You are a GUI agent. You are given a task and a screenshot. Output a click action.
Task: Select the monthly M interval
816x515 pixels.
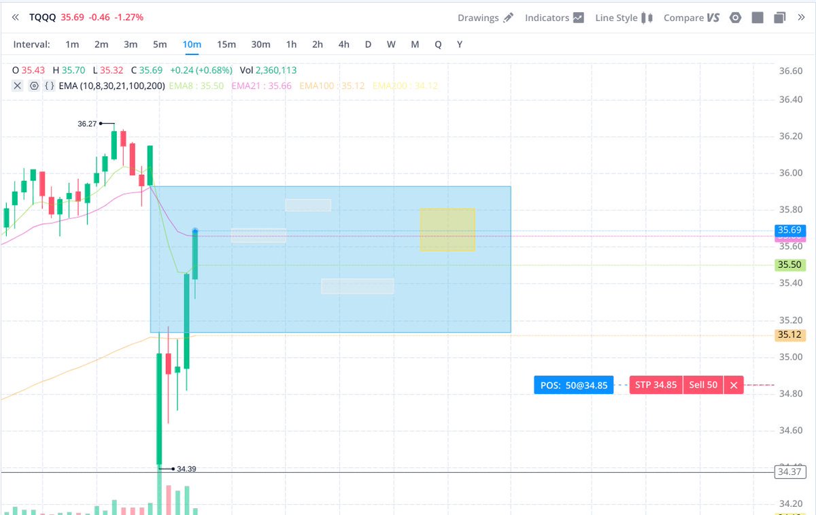415,44
